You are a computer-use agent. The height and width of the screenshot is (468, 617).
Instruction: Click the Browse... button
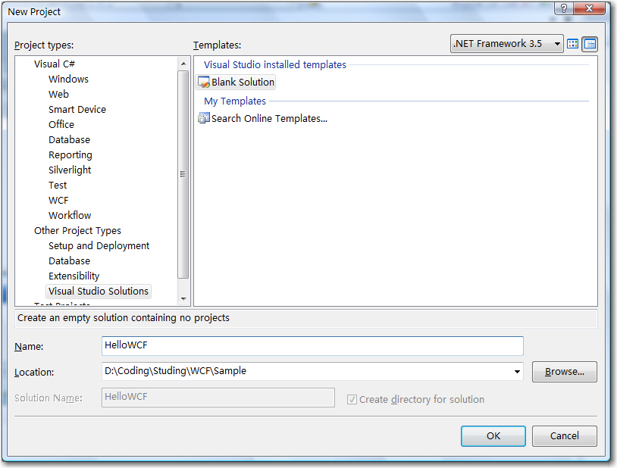point(564,372)
